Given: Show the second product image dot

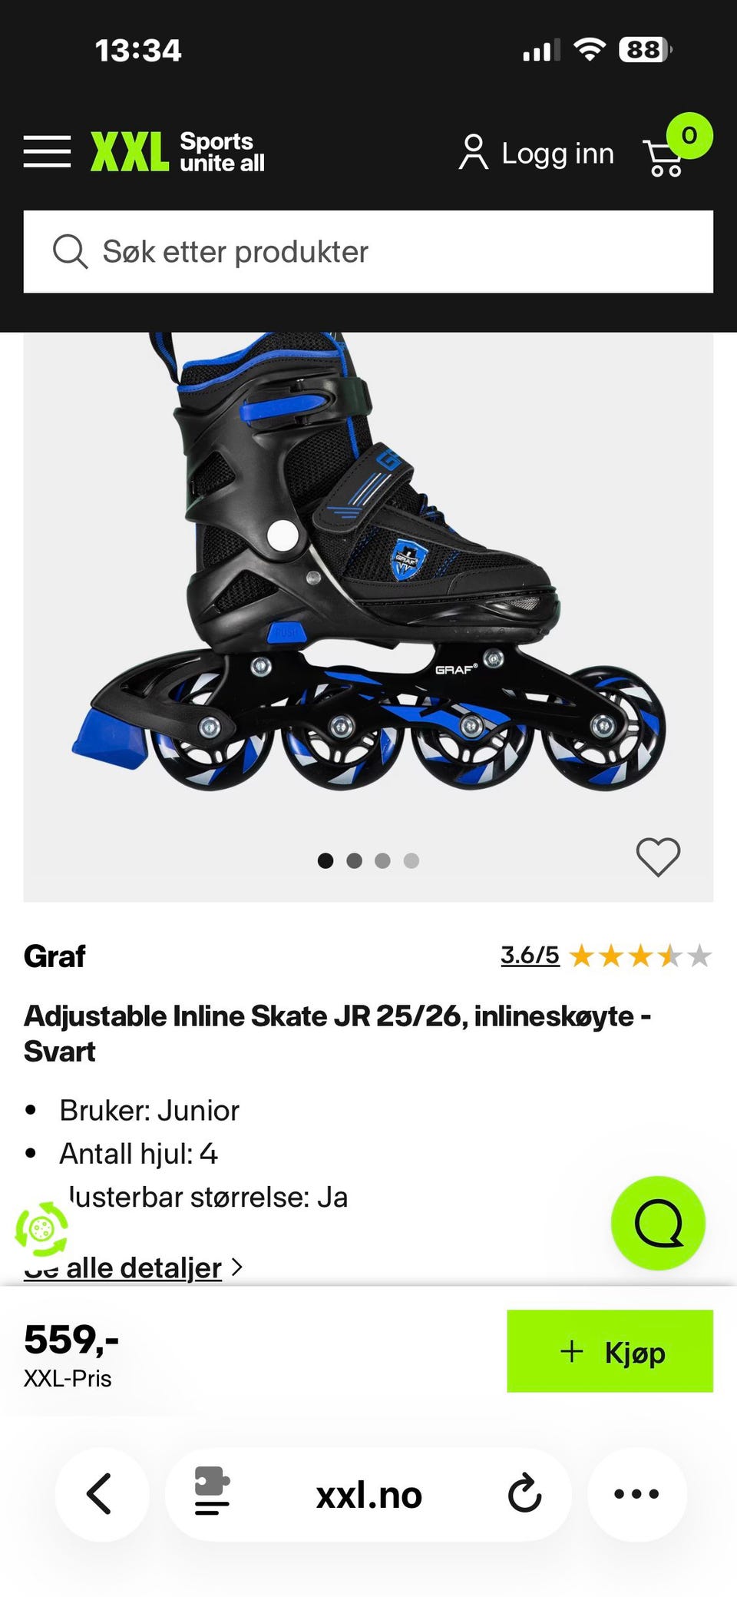Looking at the screenshot, I should click(x=354, y=861).
